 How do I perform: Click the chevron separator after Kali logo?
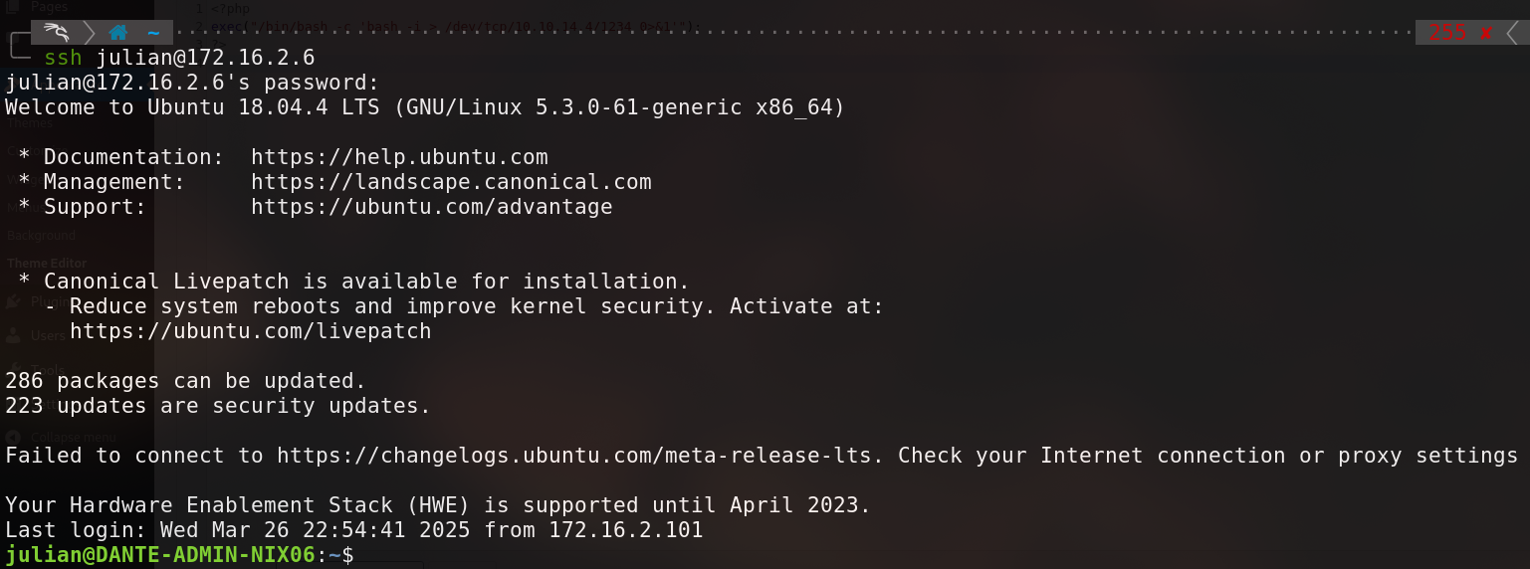pos(88,33)
